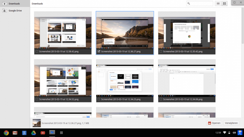The width and height of the screenshot is (244, 137).
Task: Open the partially visible bottom-middle thumbnail
Action: pos(125,112)
